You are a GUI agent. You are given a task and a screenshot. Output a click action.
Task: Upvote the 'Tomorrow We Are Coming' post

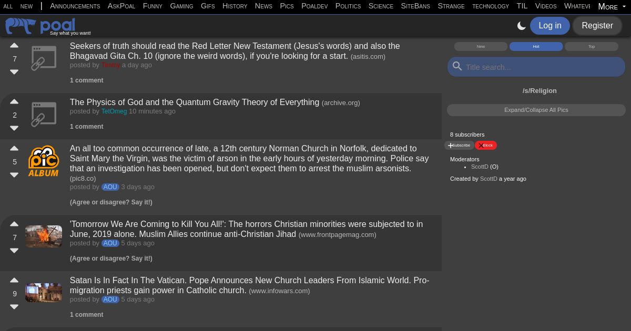(x=14, y=224)
